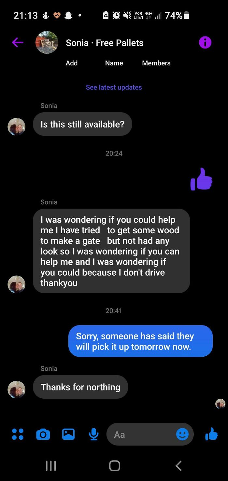This screenshot has width=228, height=481.
Task: Tap the purple back arrow to leave chat
Action: point(18,43)
